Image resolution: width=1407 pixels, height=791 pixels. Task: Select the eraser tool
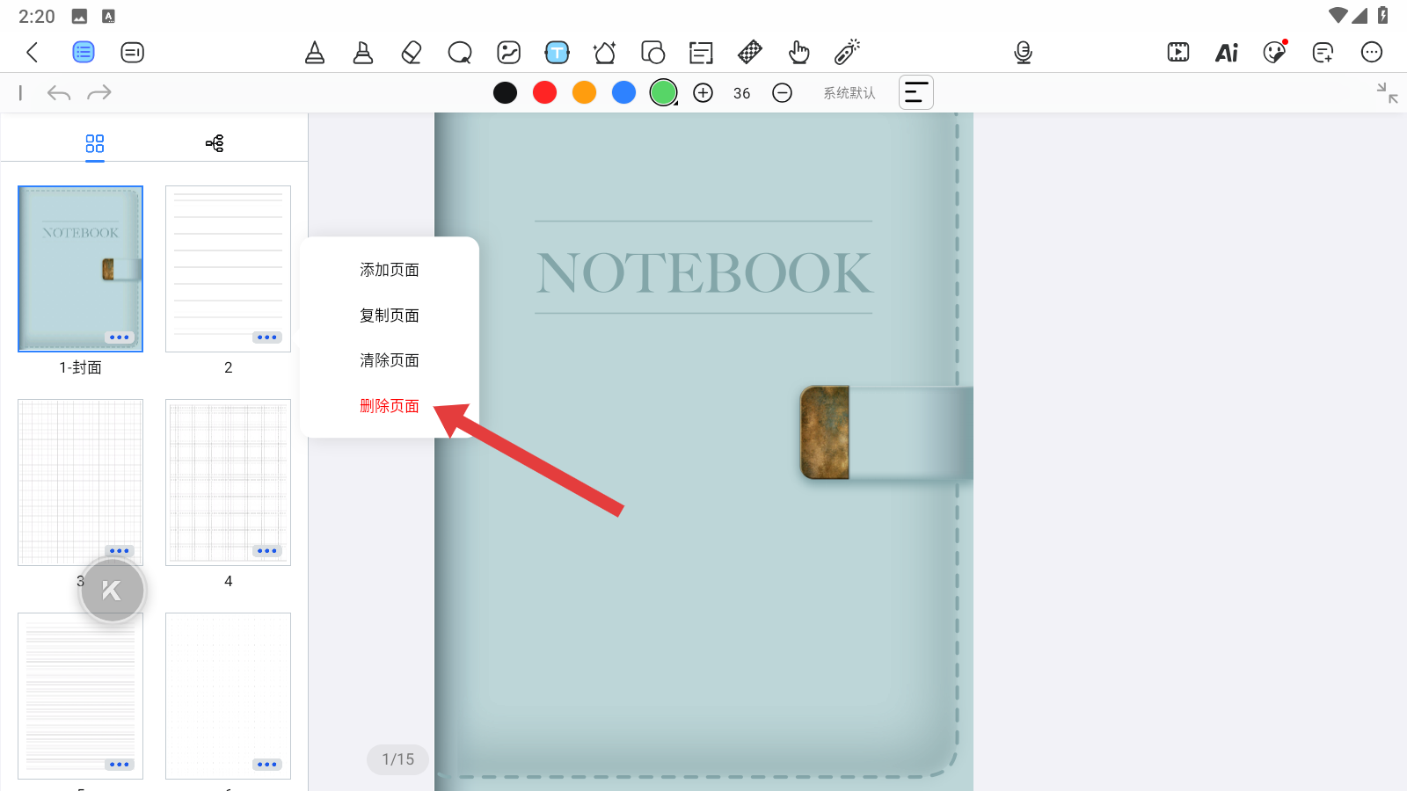click(x=411, y=53)
